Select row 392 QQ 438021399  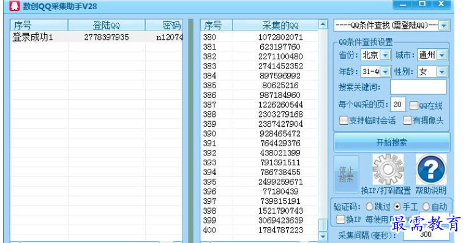tap(259, 152)
